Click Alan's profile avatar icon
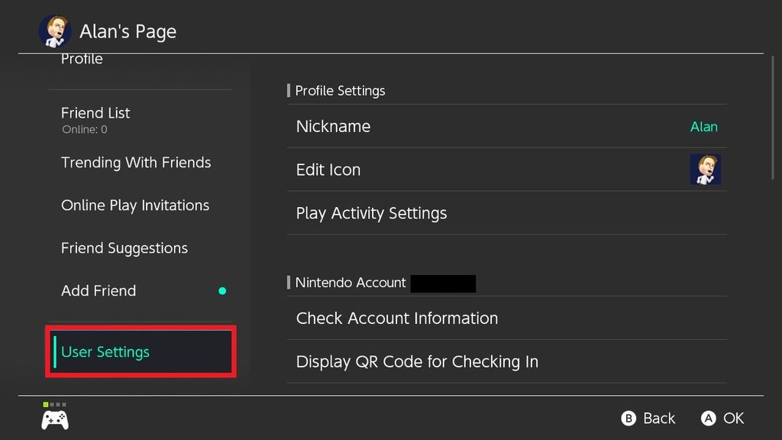This screenshot has width=782, height=440. coord(55,31)
